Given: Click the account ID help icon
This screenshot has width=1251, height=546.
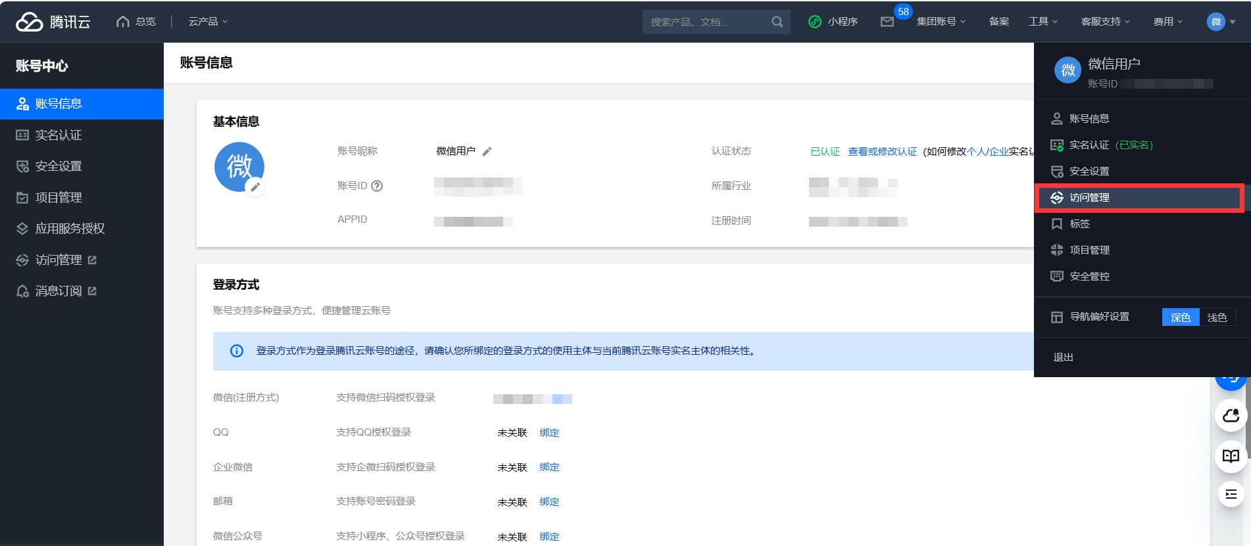Looking at the screenshot, I should pos(377,186).
